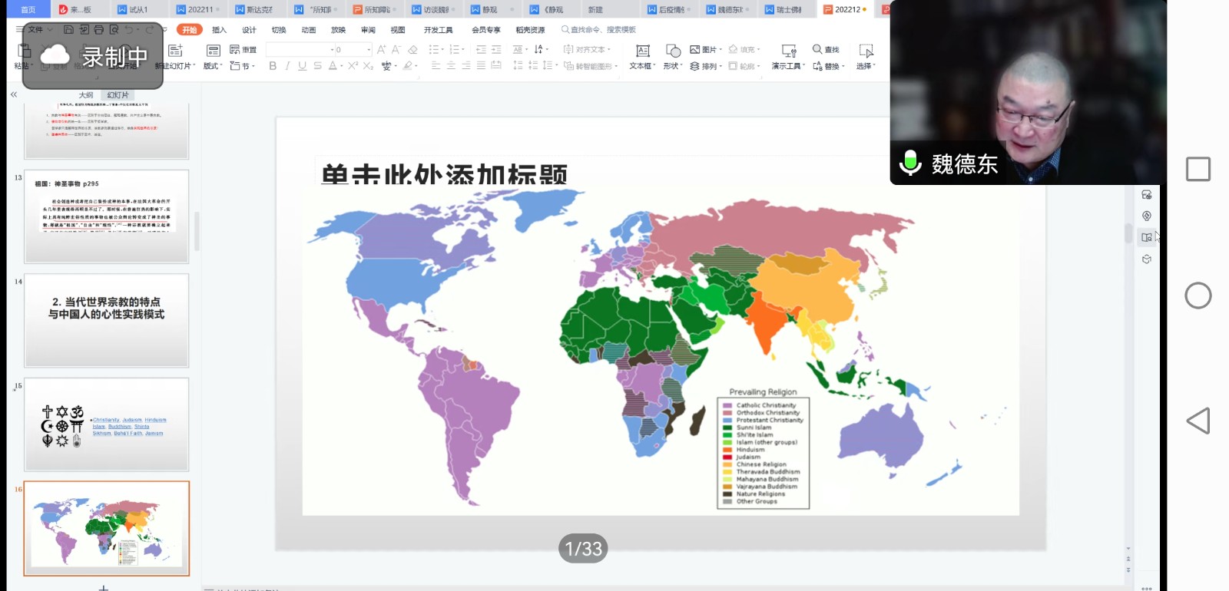Click the selection (选择) tool icon
This screenshot has height=591, width=1229.
866,51
